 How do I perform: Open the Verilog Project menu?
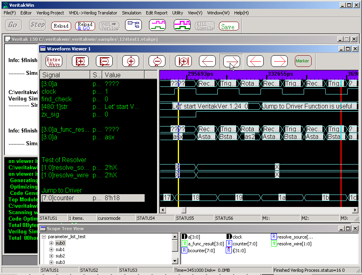coord(50,13)
